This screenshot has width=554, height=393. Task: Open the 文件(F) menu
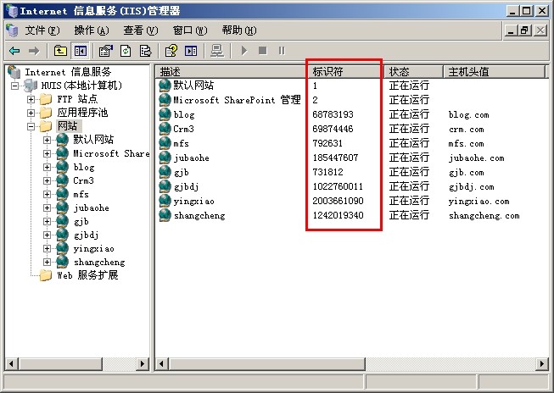tap(42, 30)
